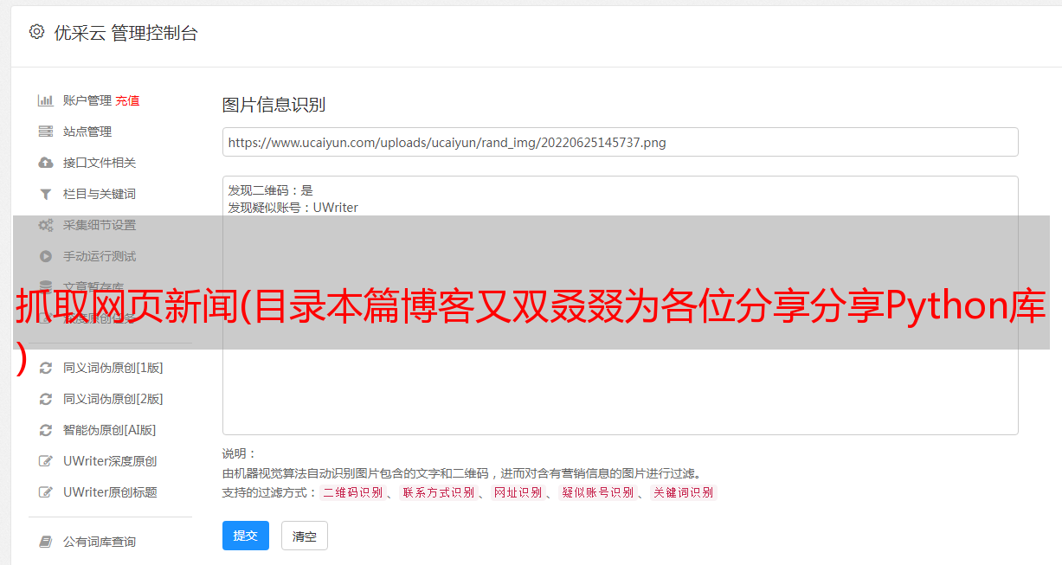Viewport: 1062px width, 565px height.
Task: Click the 疑似账号识别 tag
Action: tap(597, 492)
